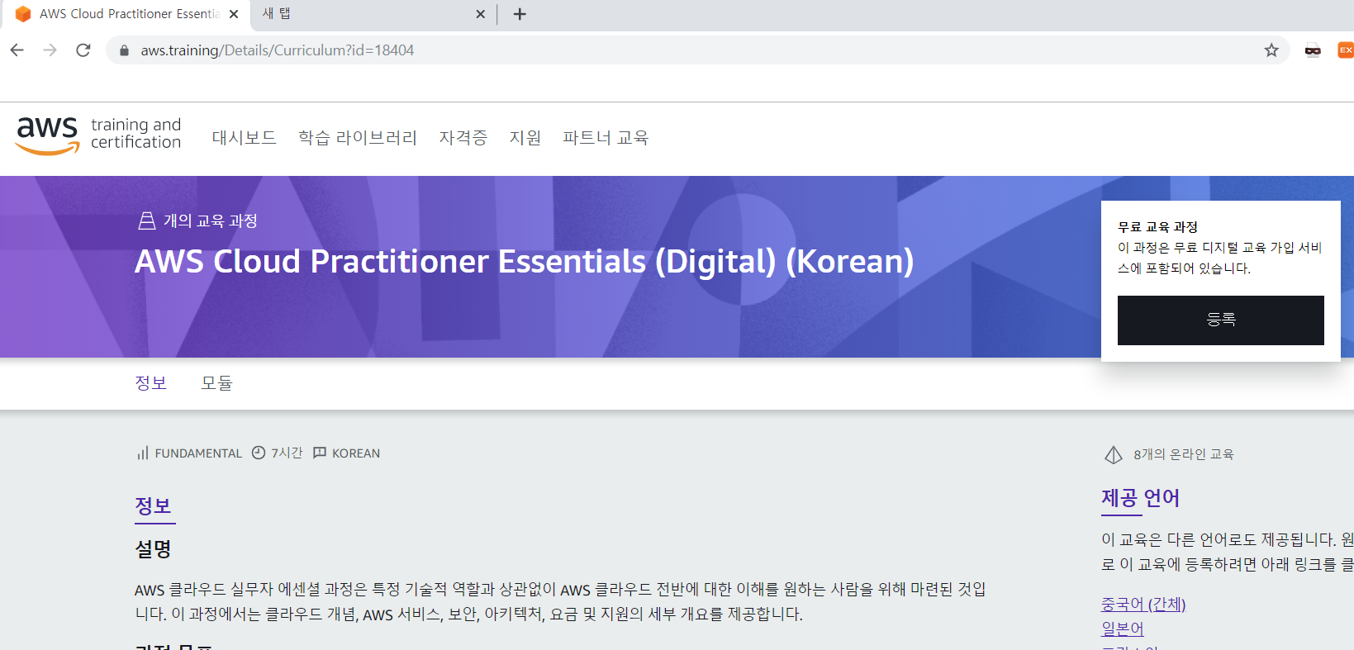This screenshot has width=1354, height=650.
Task: Open the 학습 라이브러리 menu
Action: coord(358,138)
